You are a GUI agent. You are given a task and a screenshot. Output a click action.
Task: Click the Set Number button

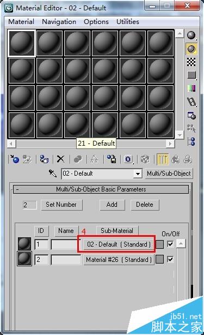click(61, 205)
